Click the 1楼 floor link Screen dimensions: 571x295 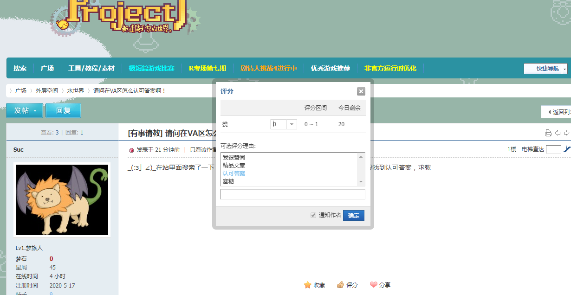click(x=512, y=149)
